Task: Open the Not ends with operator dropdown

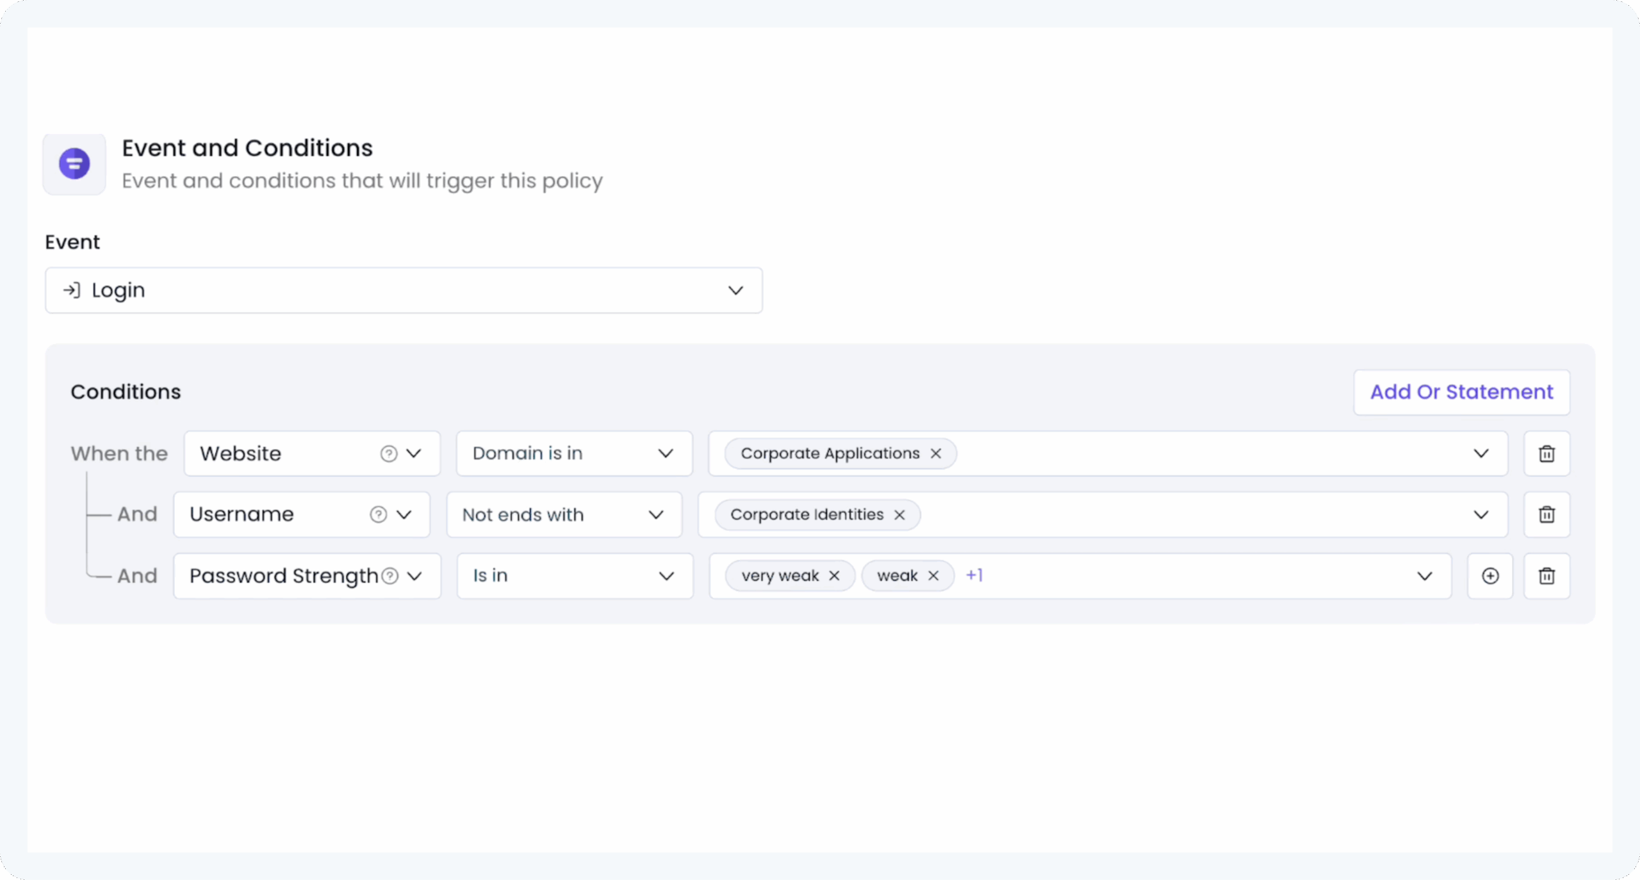Action: 564,514
